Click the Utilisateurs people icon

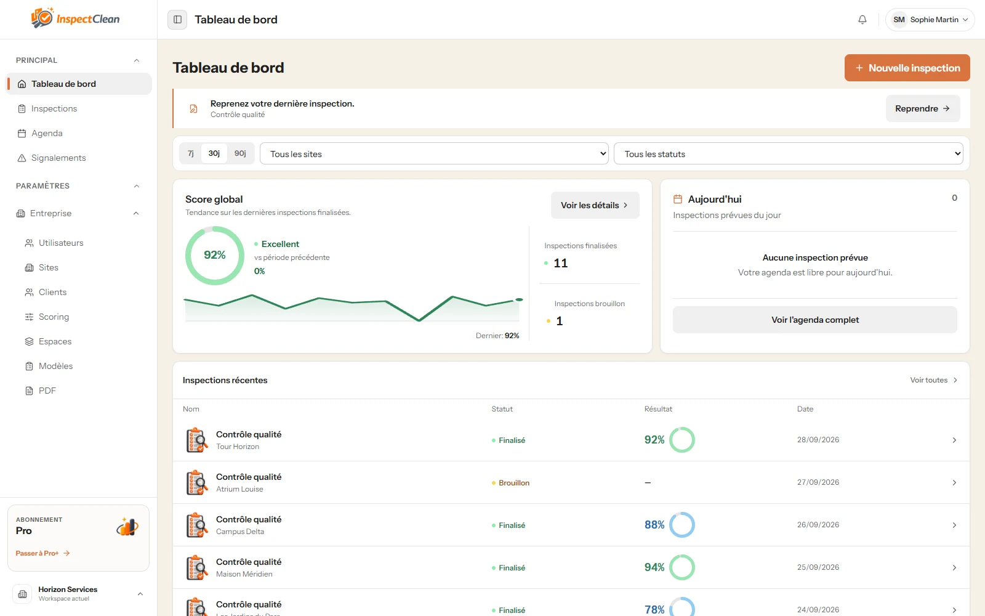click(x=29, y=243)
